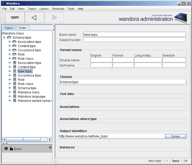The image size is (192, 165).
Task: Open the Topics menu
Action: 32,9
